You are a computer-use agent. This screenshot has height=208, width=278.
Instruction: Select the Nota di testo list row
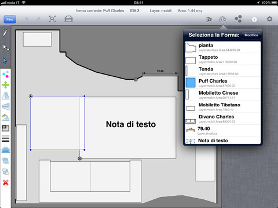[223, 140]
